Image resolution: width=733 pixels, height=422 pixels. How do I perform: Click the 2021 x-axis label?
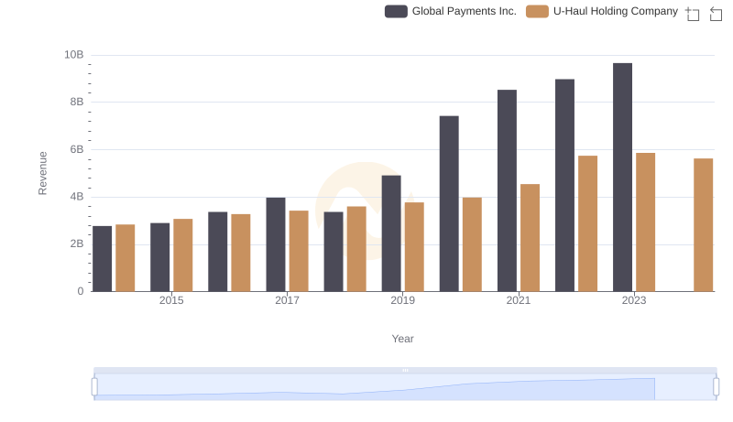point(518,300)
